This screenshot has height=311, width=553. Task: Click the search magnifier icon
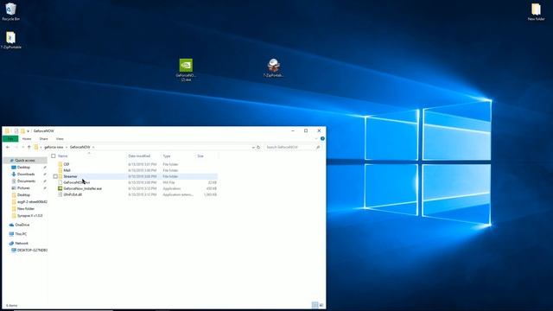pos(318,147)
